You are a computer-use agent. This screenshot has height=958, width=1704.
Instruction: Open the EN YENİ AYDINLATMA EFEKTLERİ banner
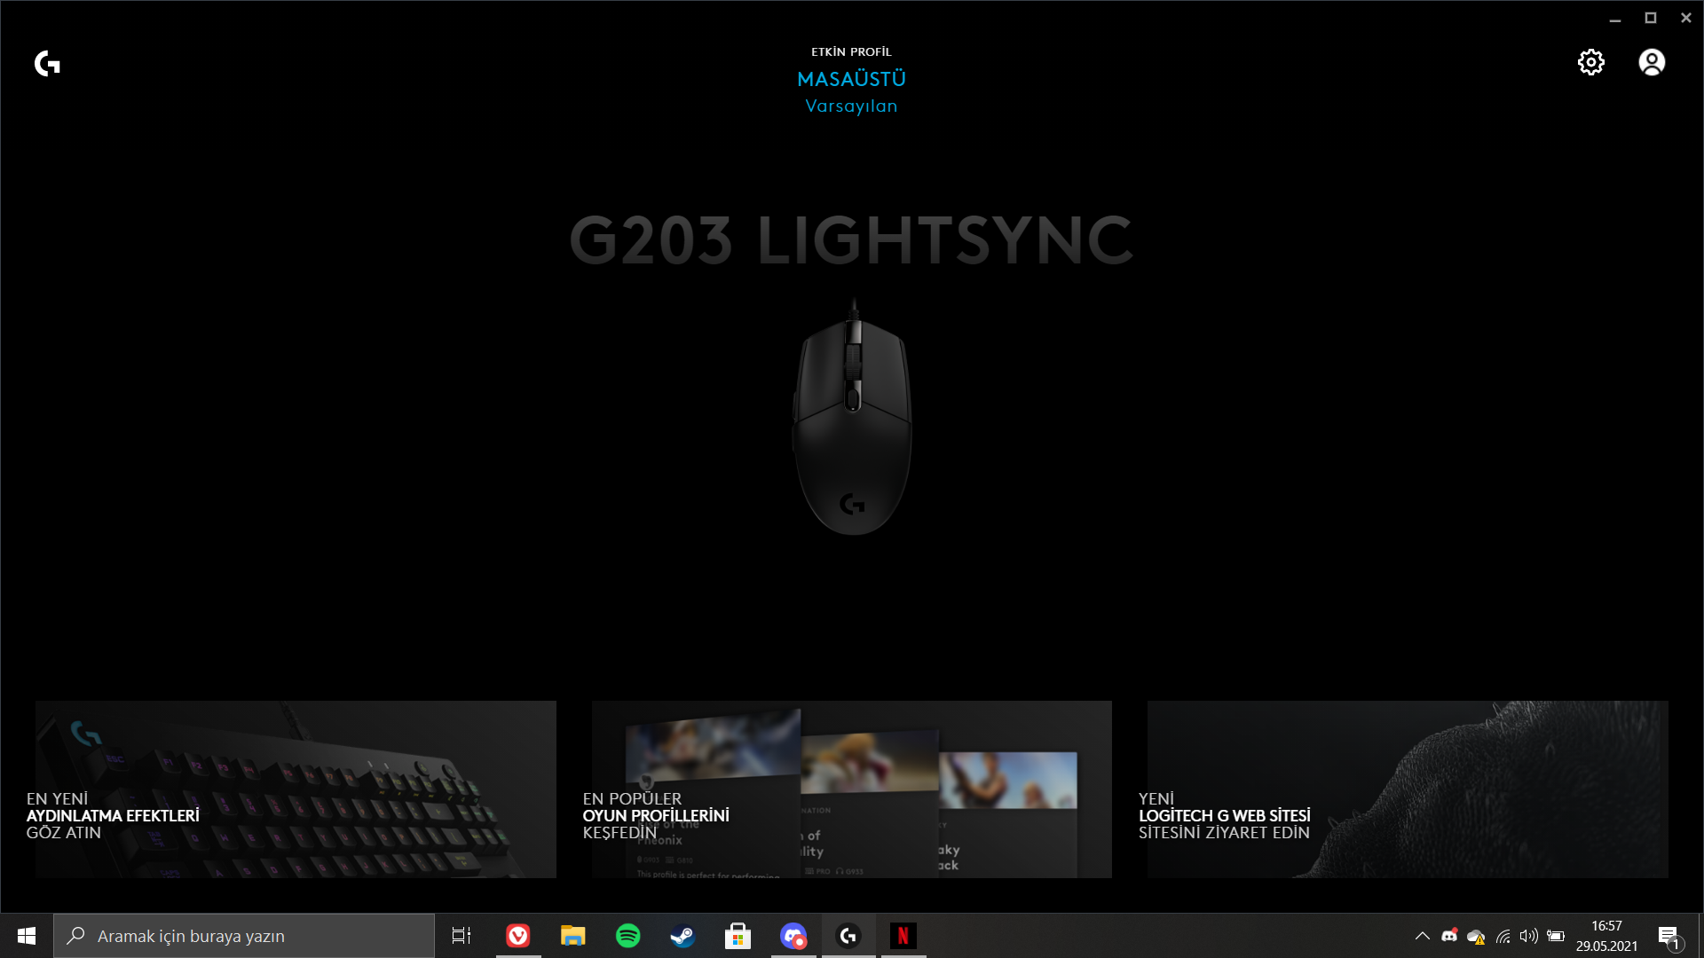296,789
